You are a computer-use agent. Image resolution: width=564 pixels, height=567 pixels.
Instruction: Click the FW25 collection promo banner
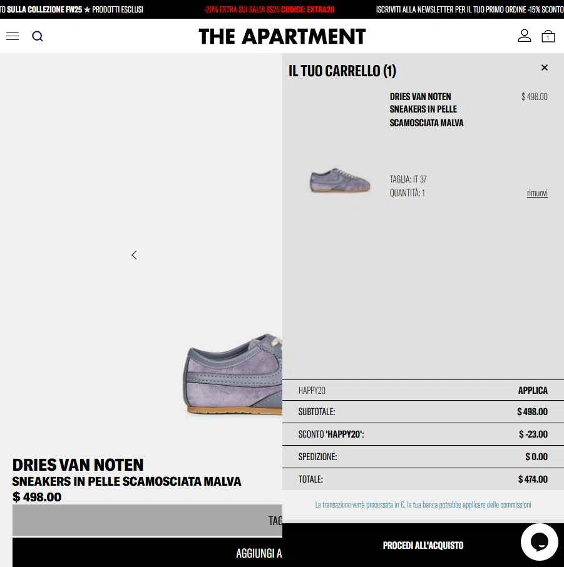[72, 9]
